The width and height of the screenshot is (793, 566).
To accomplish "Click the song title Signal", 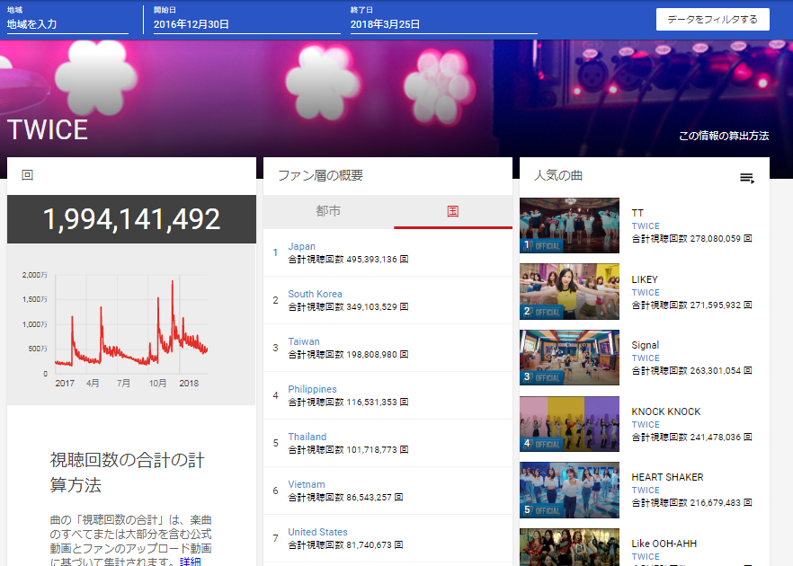I will 646,345.
